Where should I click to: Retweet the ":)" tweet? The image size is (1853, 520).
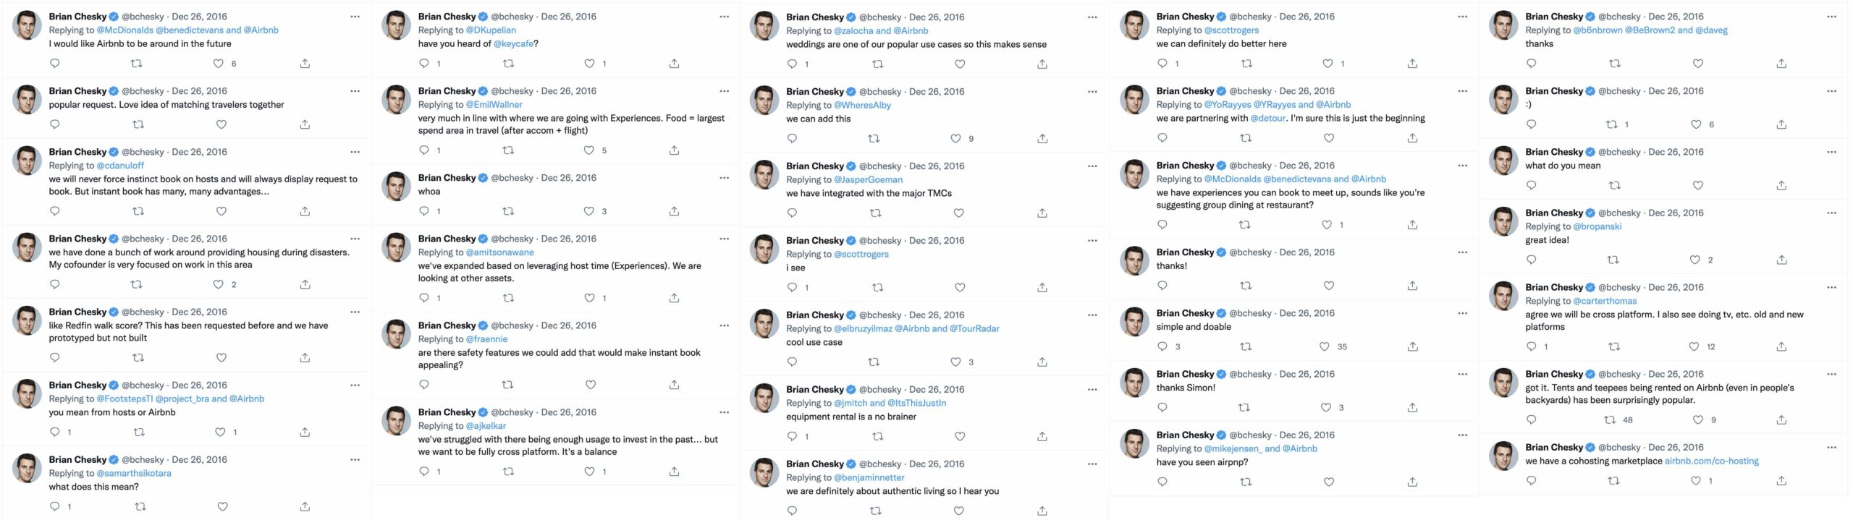pyautogui.click(x=1611, y=124)
